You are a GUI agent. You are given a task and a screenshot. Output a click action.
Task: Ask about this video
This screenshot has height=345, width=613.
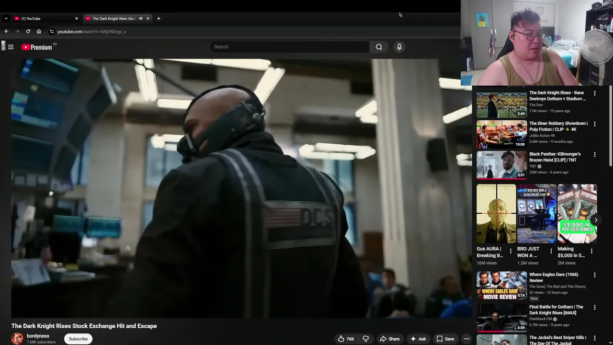[418, 339]
